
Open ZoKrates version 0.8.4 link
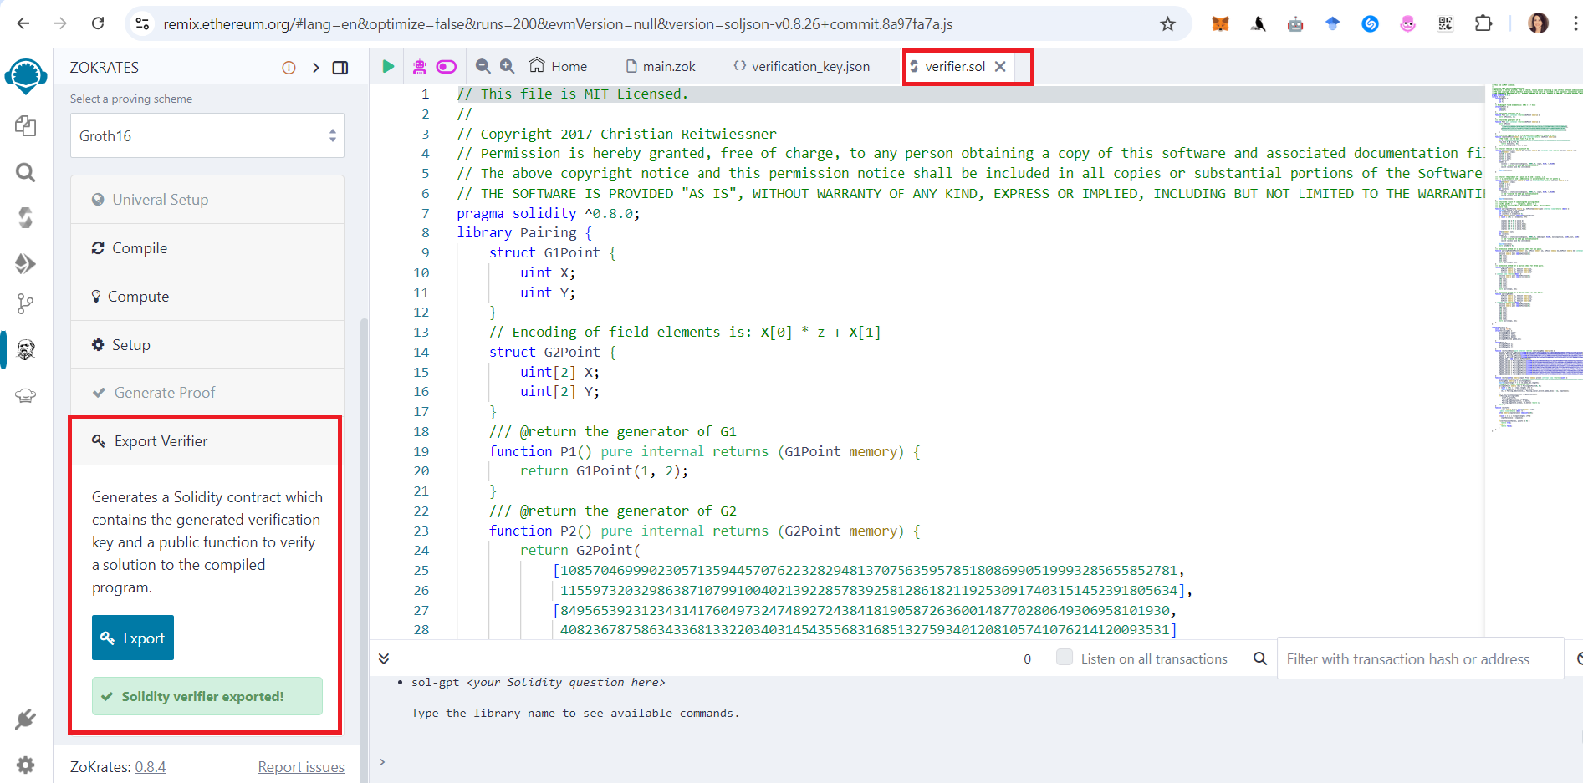click(151, 766)
